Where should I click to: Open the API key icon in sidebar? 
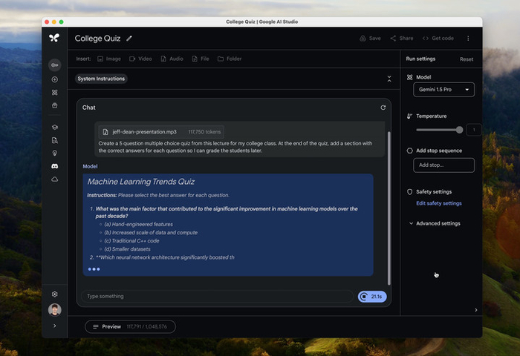[x=55, y=65]
